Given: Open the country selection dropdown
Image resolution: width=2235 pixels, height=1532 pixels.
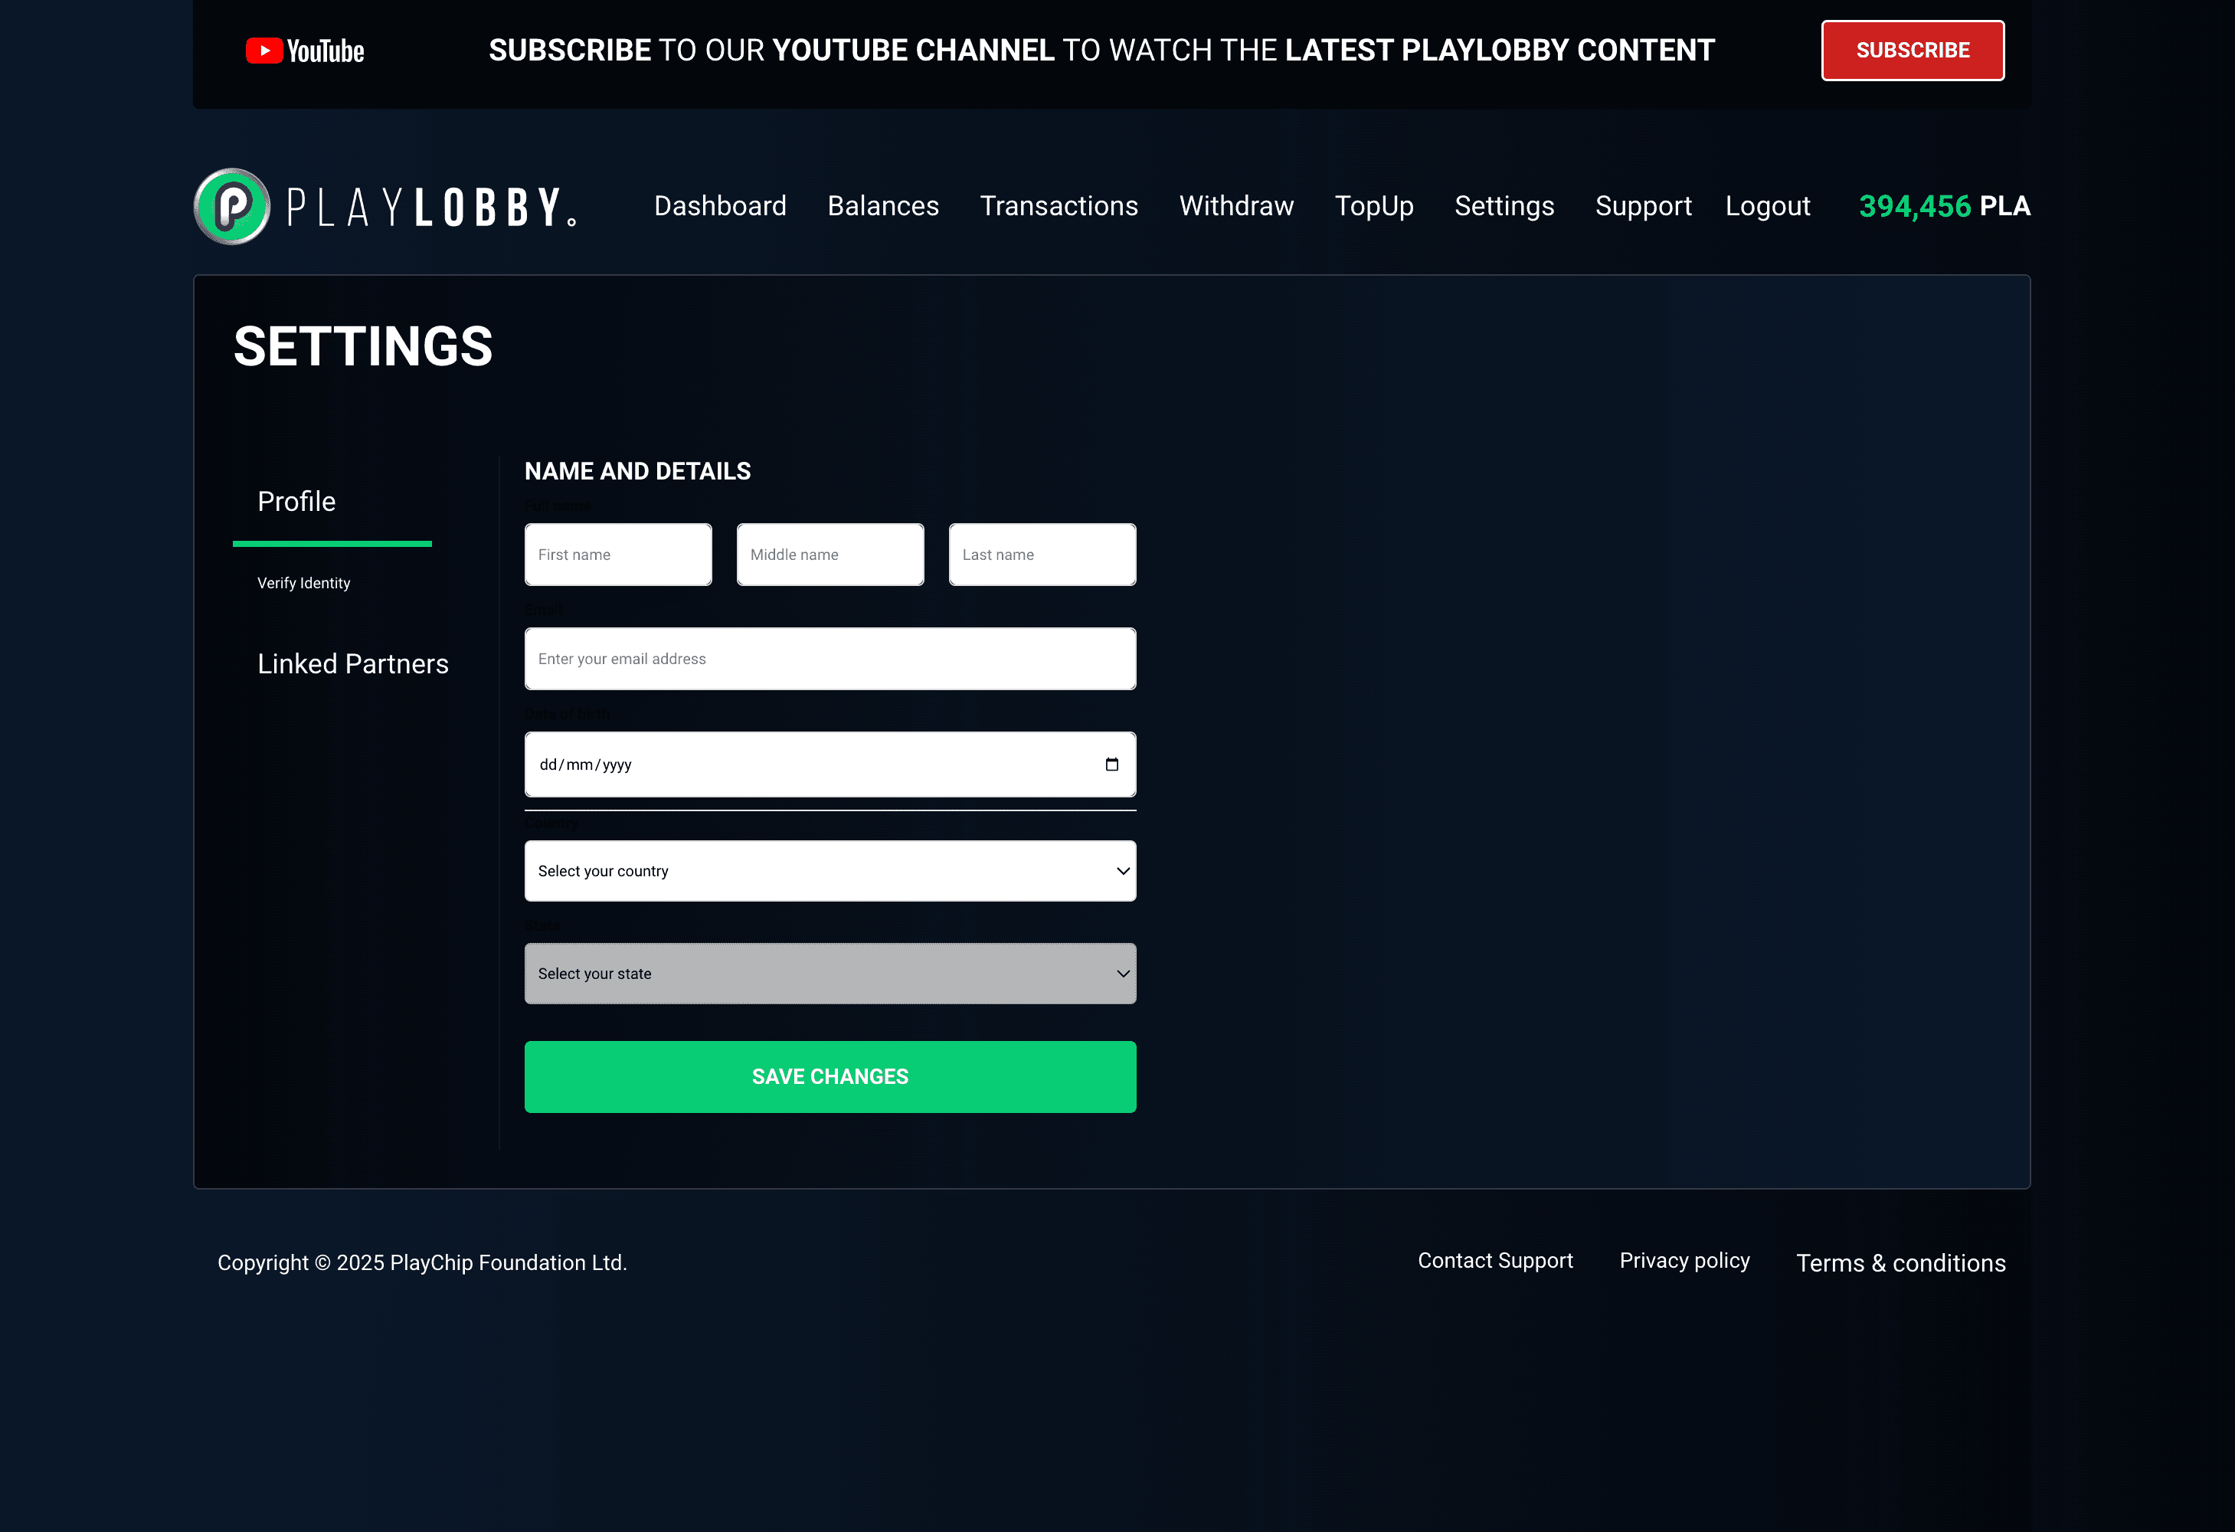Looking at the screenshot, I should [829, 870].
